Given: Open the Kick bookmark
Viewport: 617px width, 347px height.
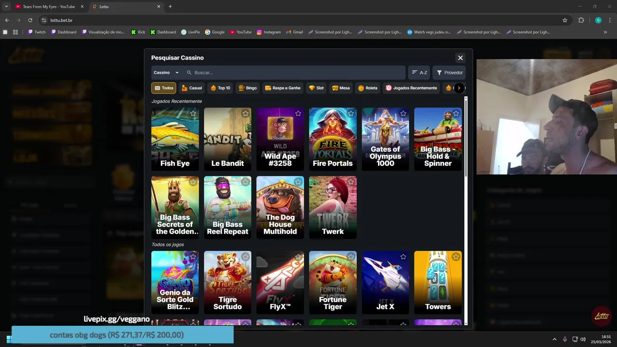Looking at the screenshot, I should coord(138,32).
